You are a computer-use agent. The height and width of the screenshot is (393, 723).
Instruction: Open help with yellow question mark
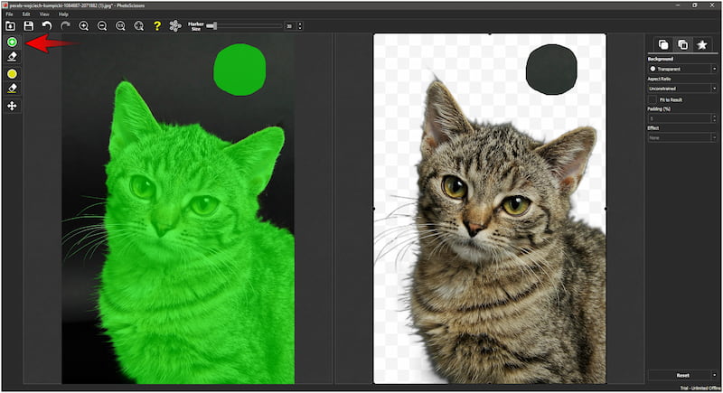156,26
